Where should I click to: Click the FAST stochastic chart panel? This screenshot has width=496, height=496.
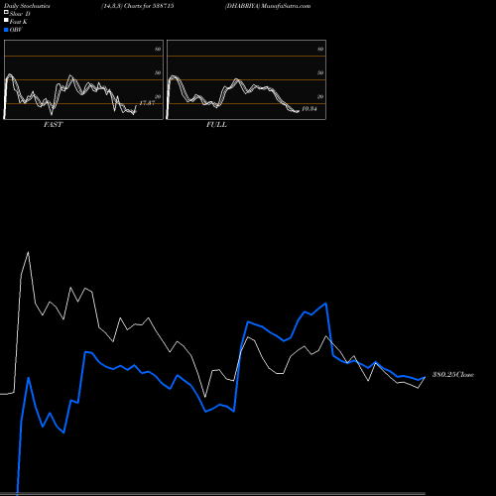tap(83, 79)
